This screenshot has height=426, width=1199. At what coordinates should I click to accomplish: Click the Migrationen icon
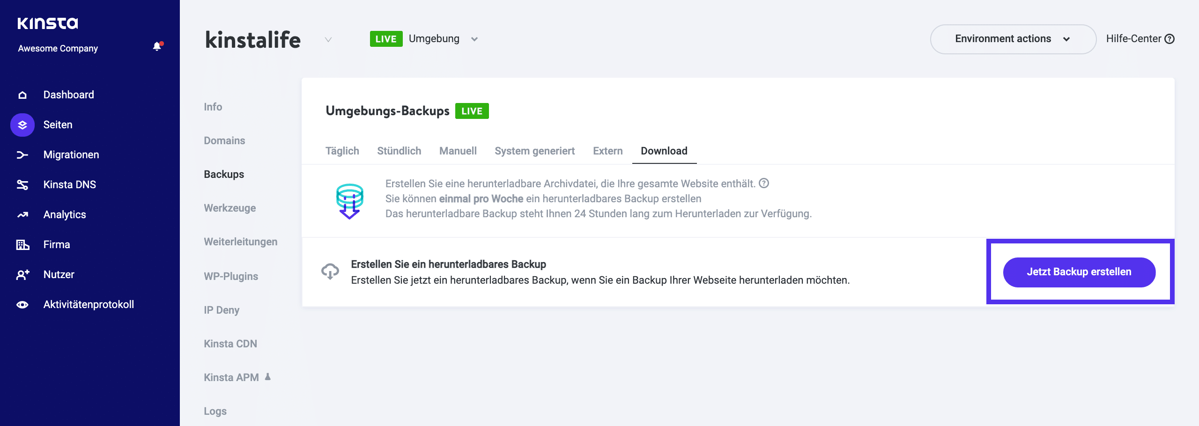coord(22,154)
